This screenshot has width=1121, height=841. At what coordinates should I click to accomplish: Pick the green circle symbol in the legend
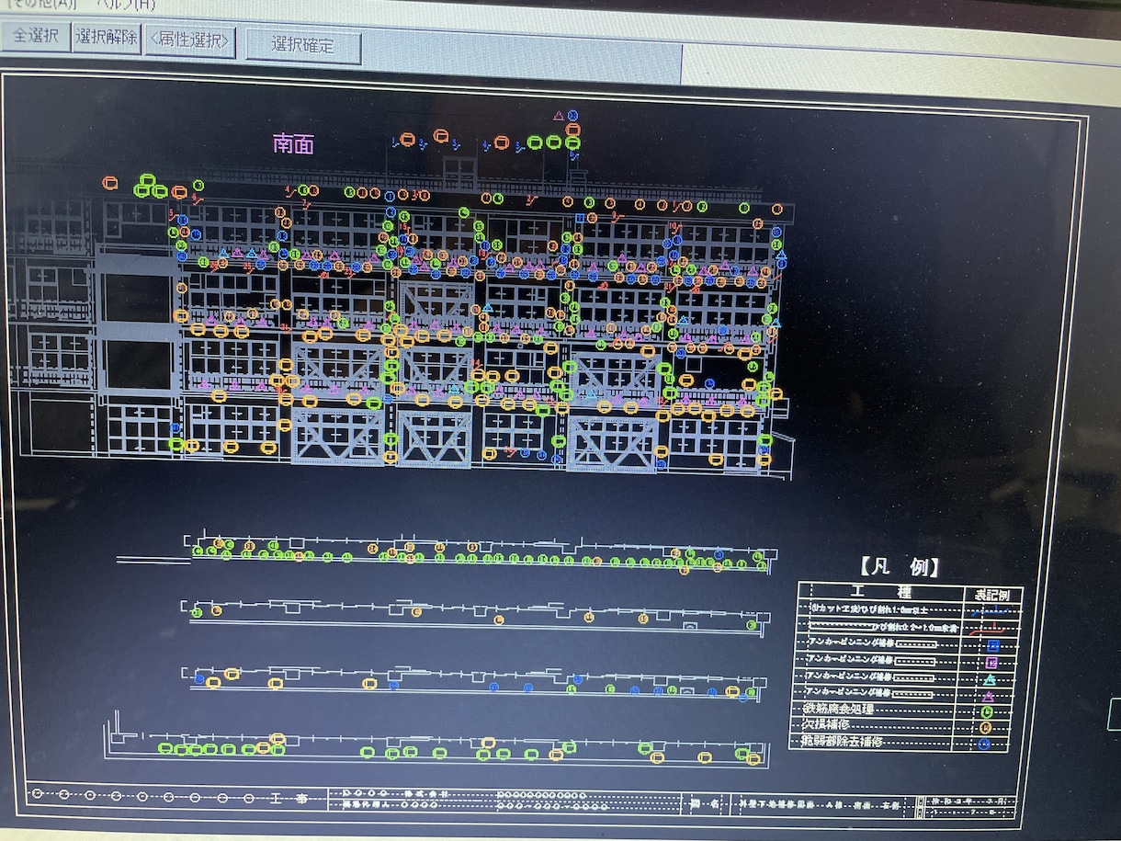(986, 711)
